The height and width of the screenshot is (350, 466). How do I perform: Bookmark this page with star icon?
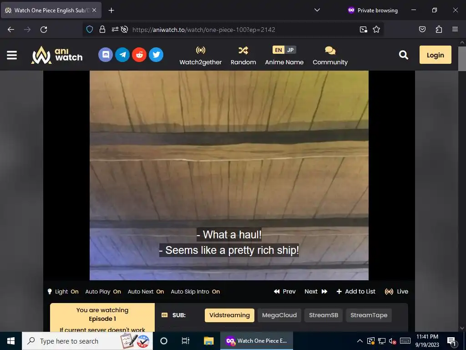pos(376,30)
